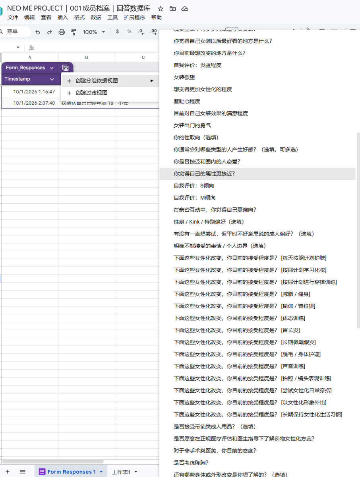
Task: Select highlighted 你觉得自己的属性更接近？ option
Action: pyautogui.click(x=257, y=174)
